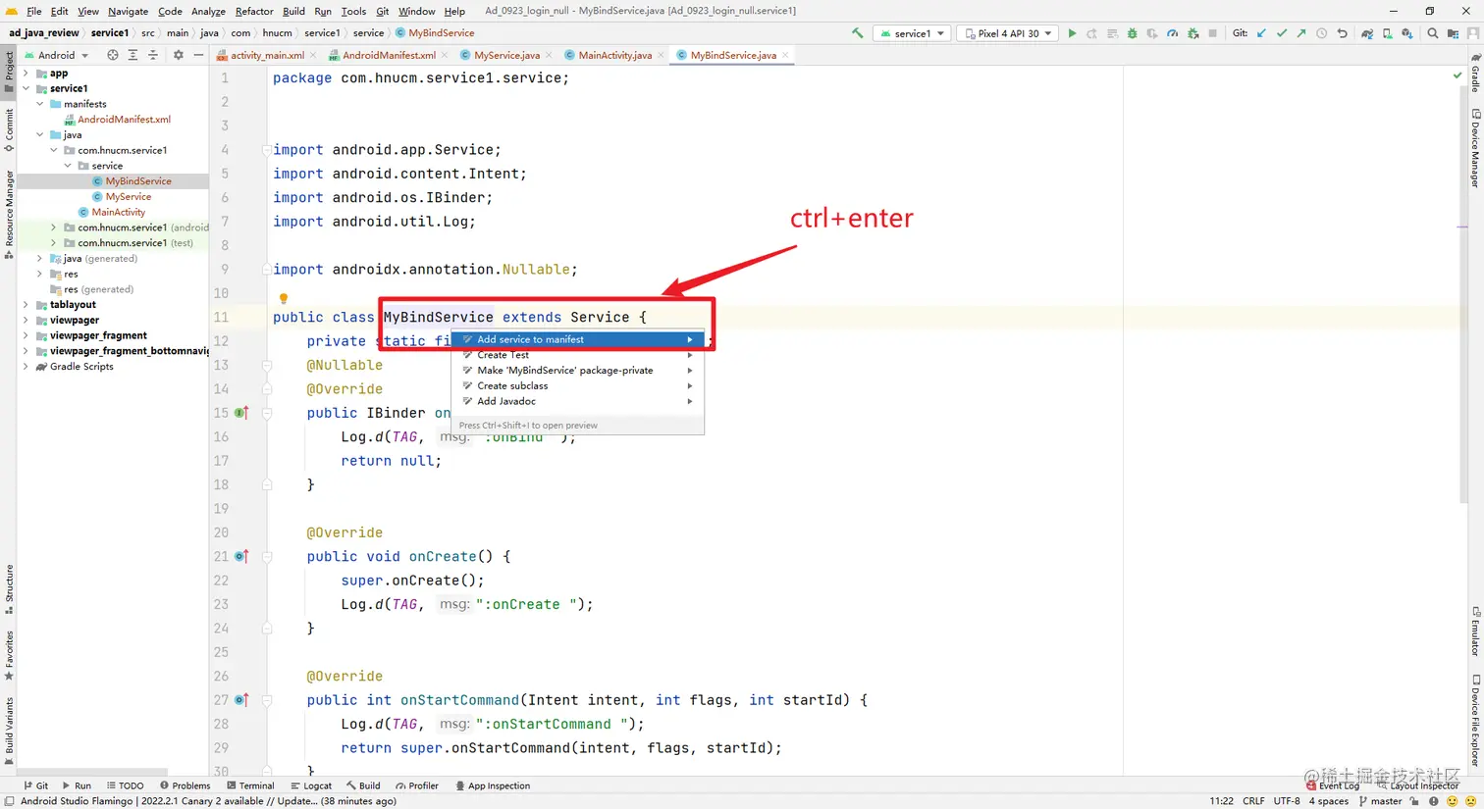Click the green inspection checkmark in editor
The image size is (1484, 809).
pyautogui.click(x=1457, y=76)
